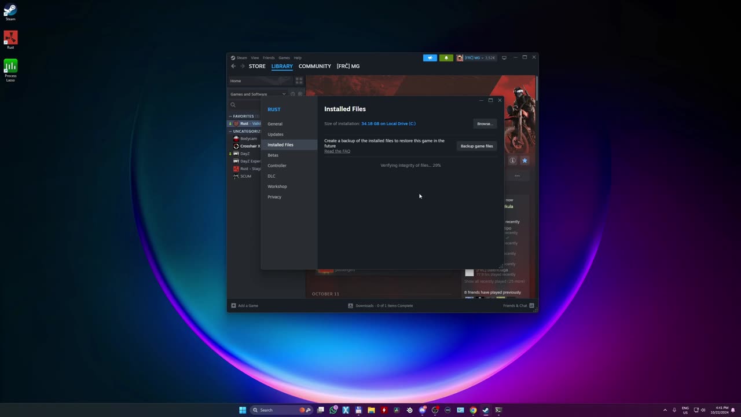Select DayZ in the library list
This screenshot has height=417, width=741.
coord(245,153)
